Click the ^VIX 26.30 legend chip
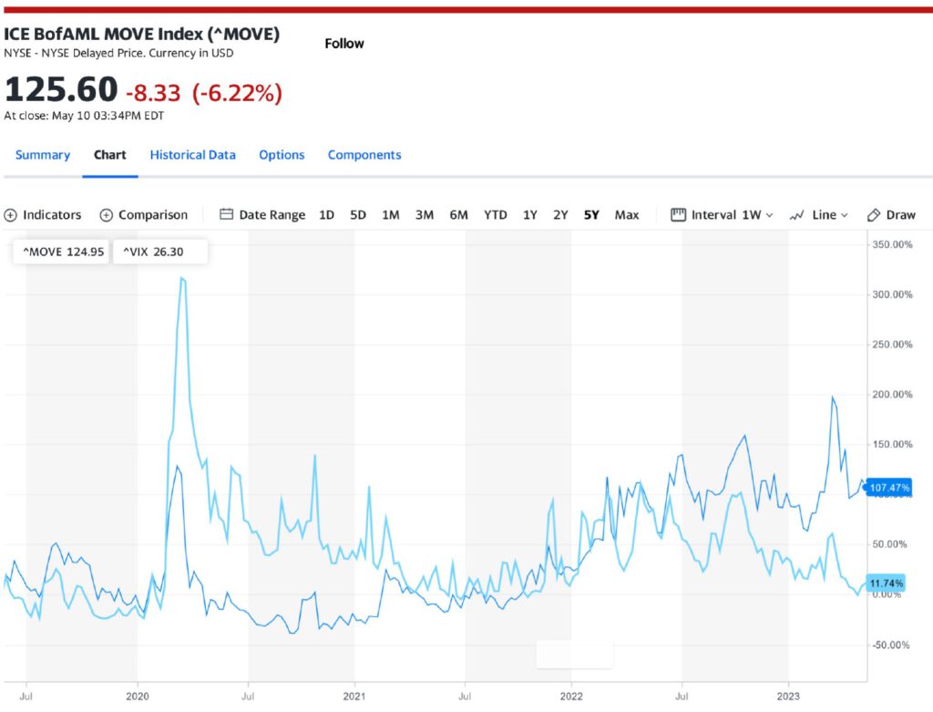The width and height of the screenshot is (933, 712). click(x=160, y=252)
